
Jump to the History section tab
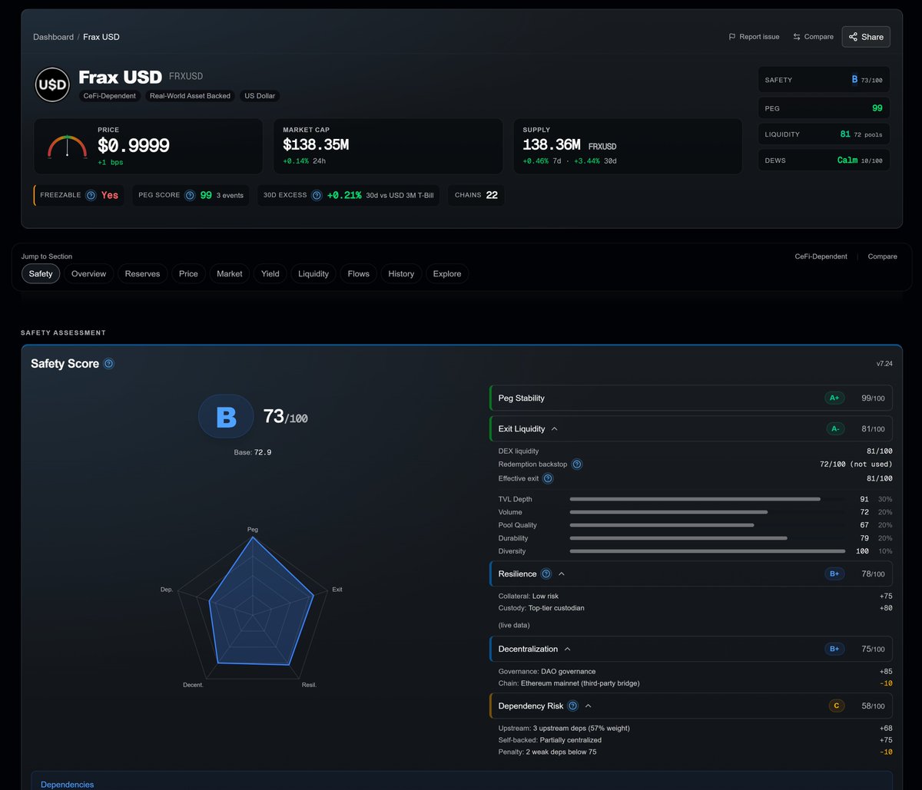(x=401, y=273)
